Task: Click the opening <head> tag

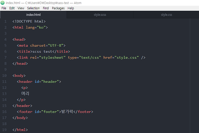Action: pos(19,39)
